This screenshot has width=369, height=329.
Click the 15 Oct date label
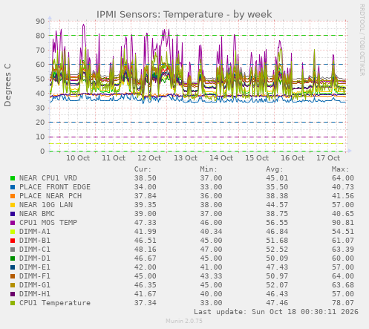(x=257, y=158)
